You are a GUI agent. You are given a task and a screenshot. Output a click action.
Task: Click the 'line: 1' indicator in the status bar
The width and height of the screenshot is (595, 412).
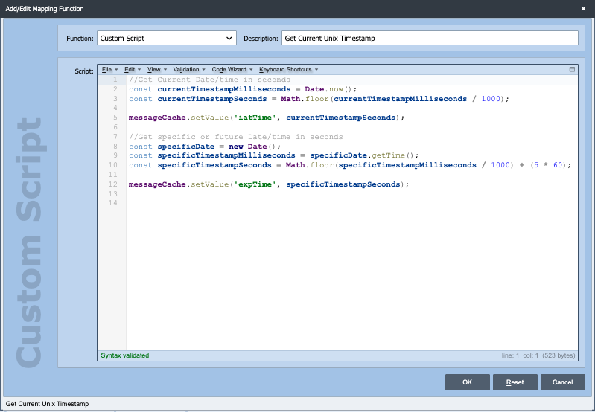pos(510,355)
